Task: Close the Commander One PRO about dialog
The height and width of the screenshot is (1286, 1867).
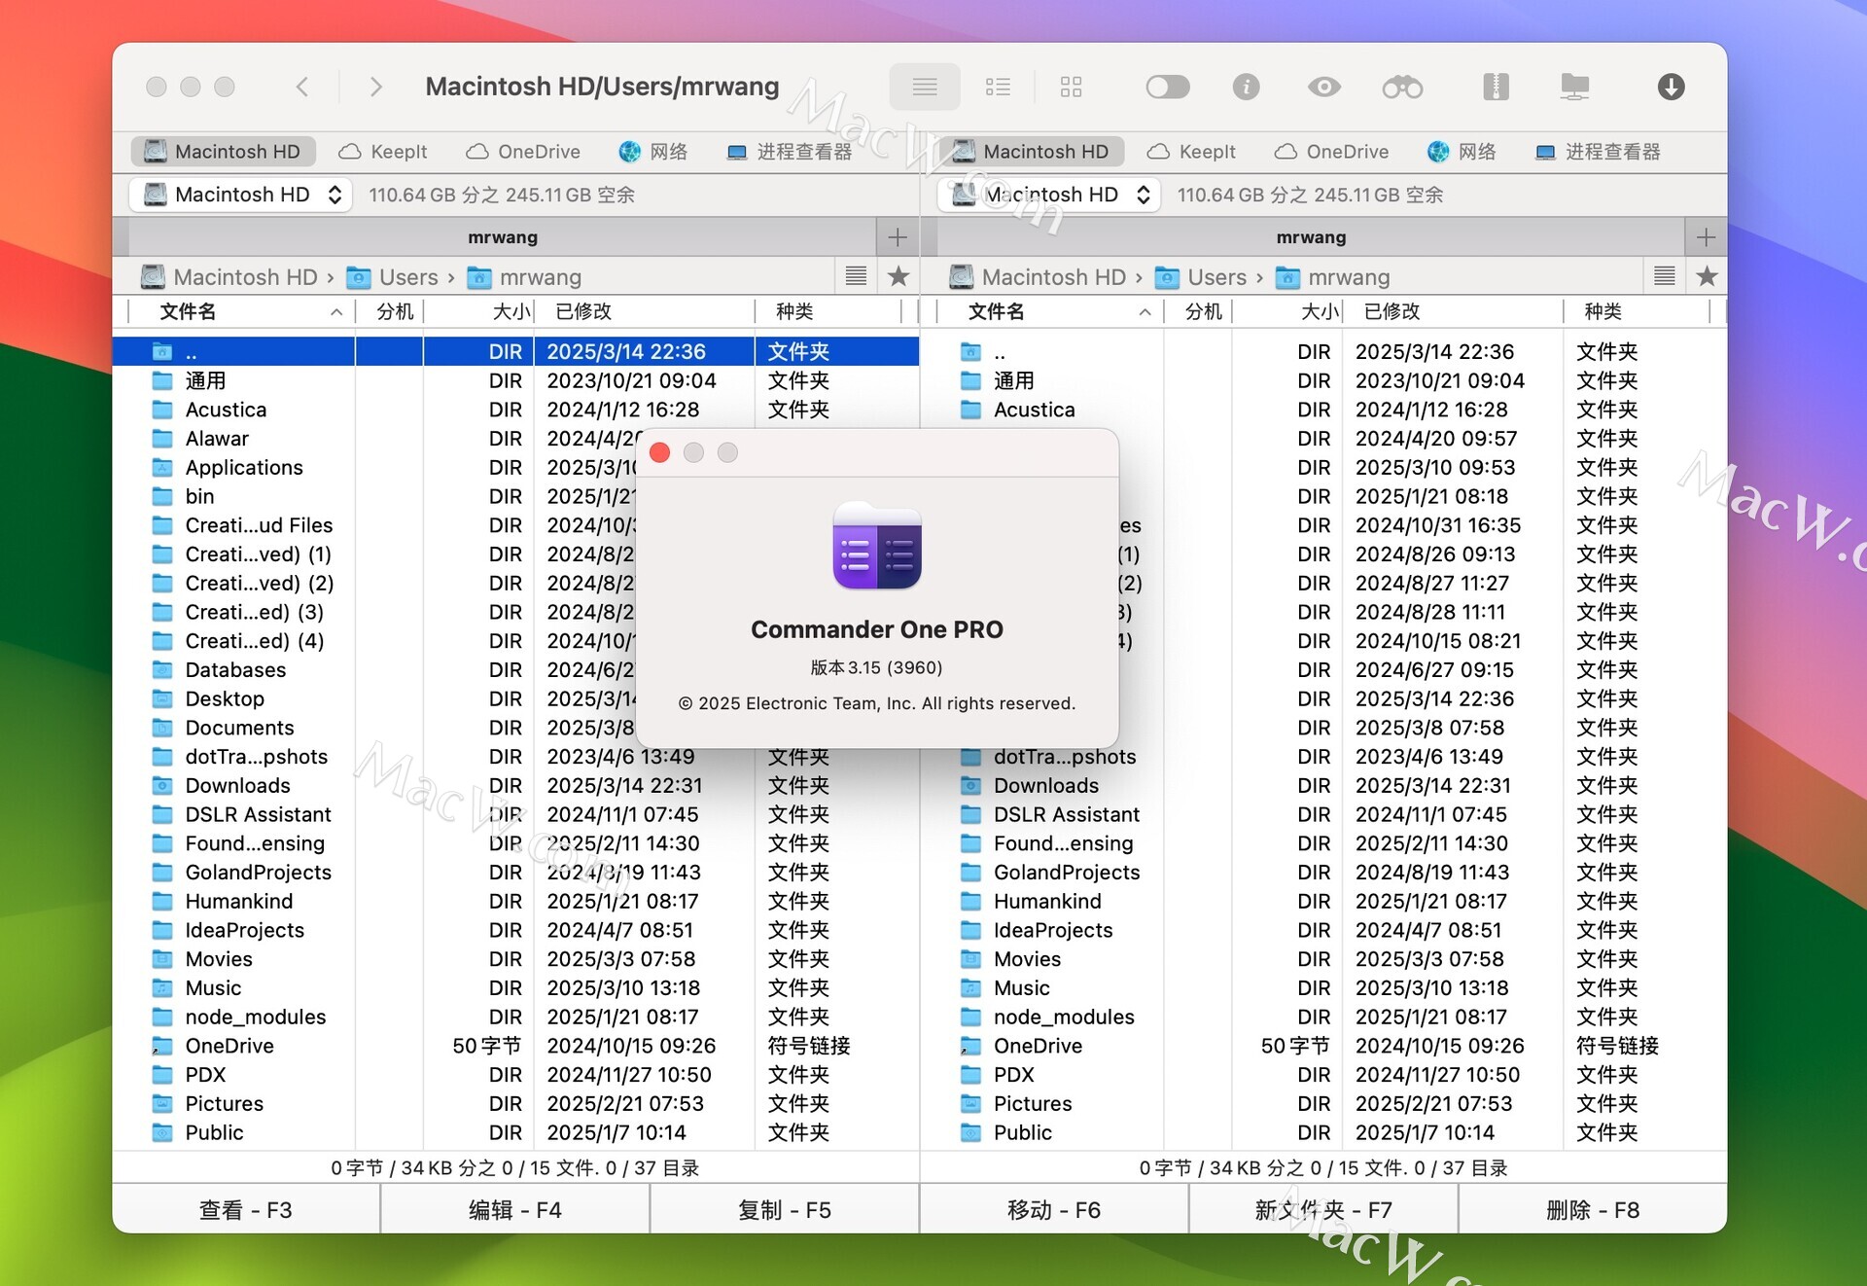Action: point(659,452)
